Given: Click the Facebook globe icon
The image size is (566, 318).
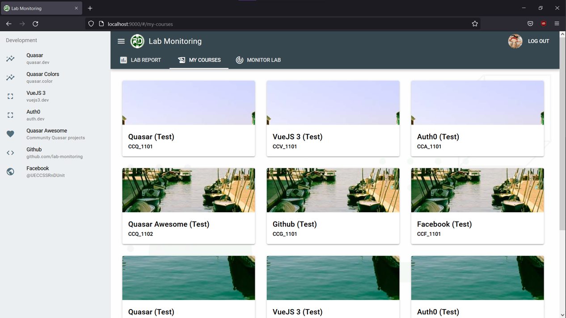Looking at the screenshot, I should [x=10, y=172].
